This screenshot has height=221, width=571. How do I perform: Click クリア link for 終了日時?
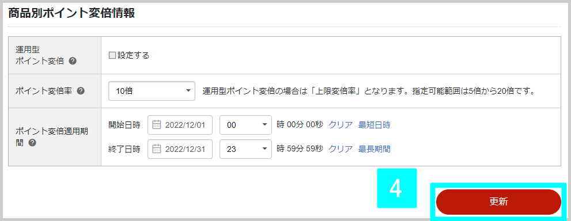coord(341,149)
